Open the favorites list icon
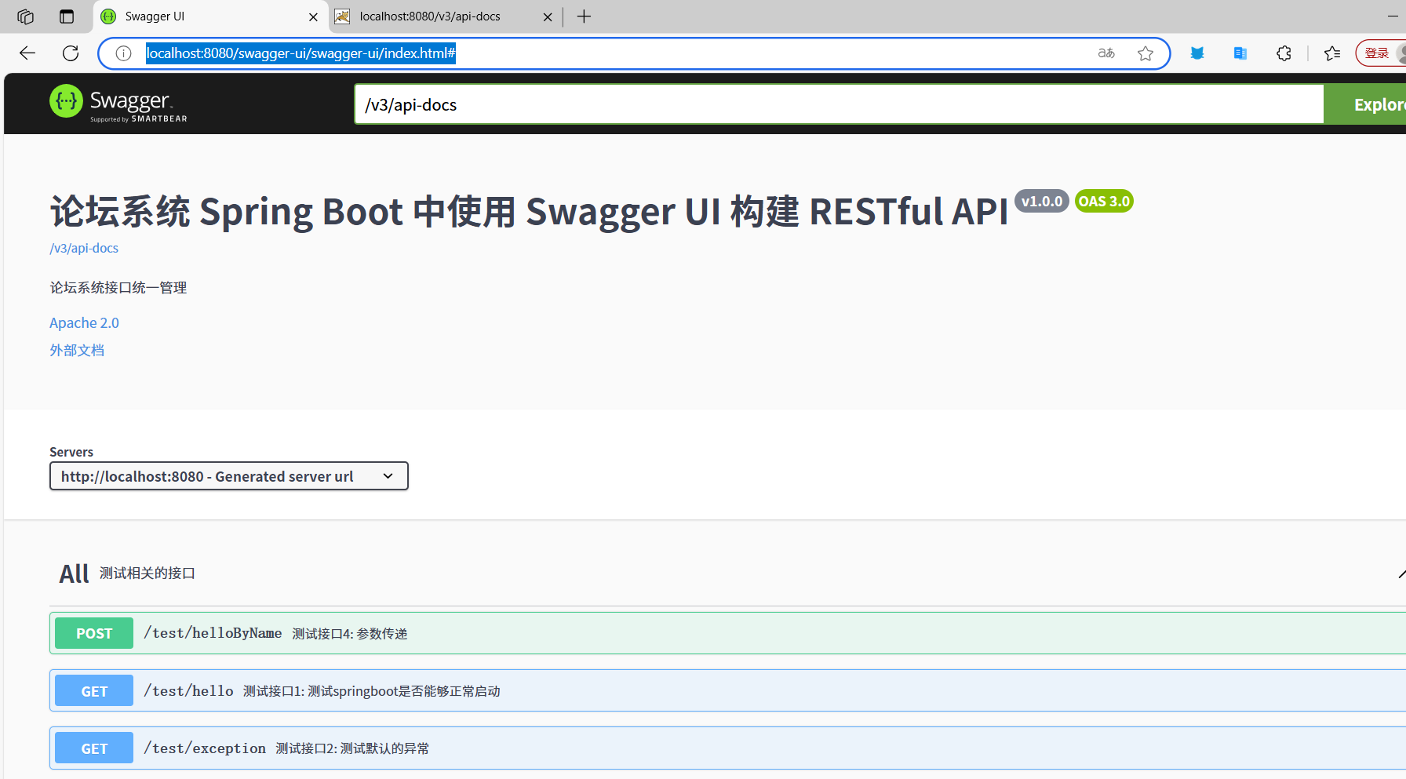Screen dimensions: 1406x779 (x=1332, y=53)
